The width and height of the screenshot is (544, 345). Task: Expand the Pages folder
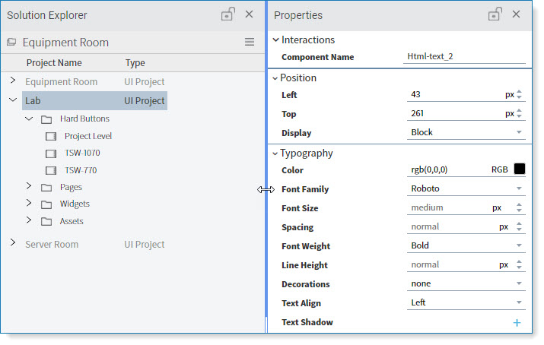(29, 186)
